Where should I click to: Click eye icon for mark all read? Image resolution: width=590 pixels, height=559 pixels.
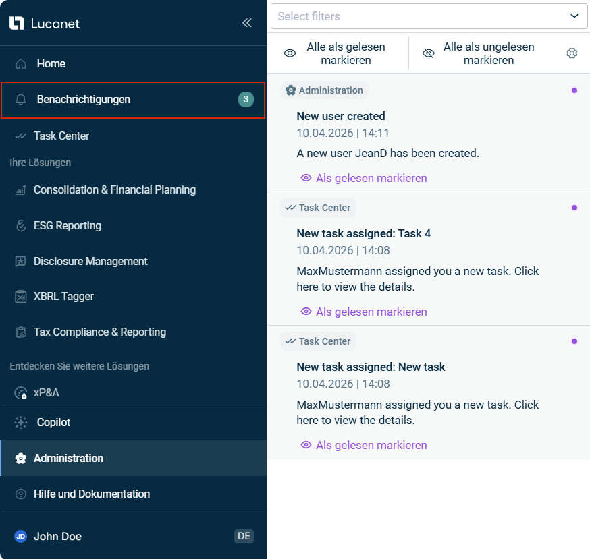tap(290, 53)
